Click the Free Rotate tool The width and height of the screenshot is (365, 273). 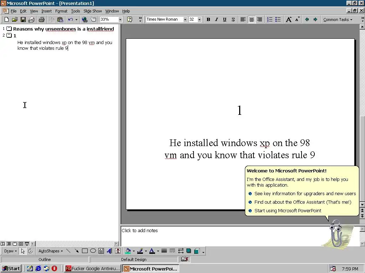coord(31,251)
